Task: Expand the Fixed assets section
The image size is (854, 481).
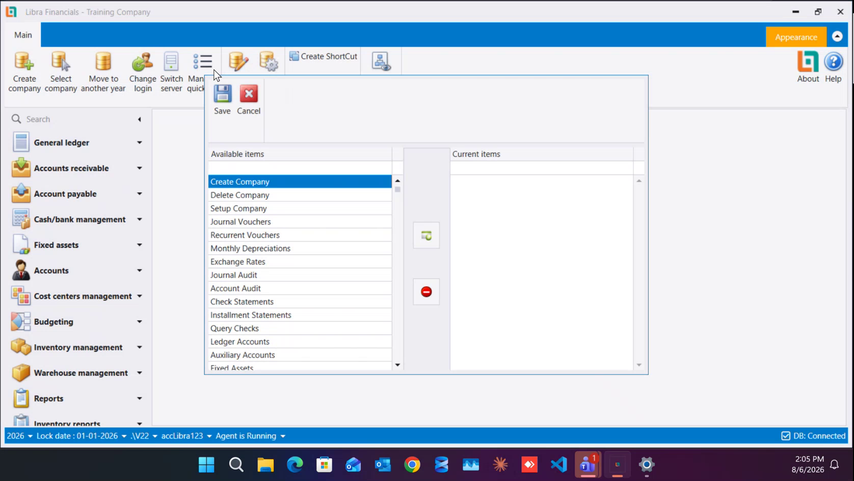Action: coord(139,245)
